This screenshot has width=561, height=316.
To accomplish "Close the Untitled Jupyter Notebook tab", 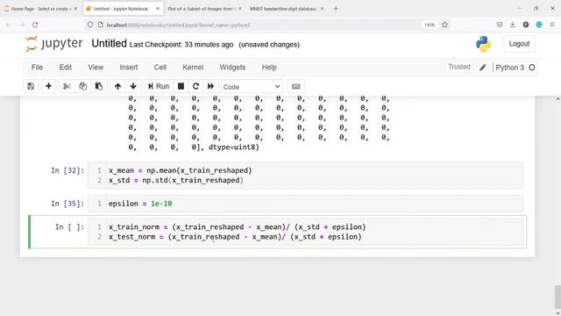I will [158, 9].
